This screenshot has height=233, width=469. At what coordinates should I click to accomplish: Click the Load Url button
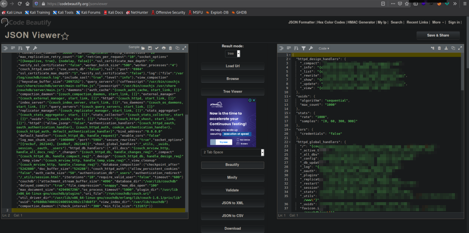[233, 66]
